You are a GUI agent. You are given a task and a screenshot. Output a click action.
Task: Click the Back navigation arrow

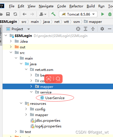24,14
